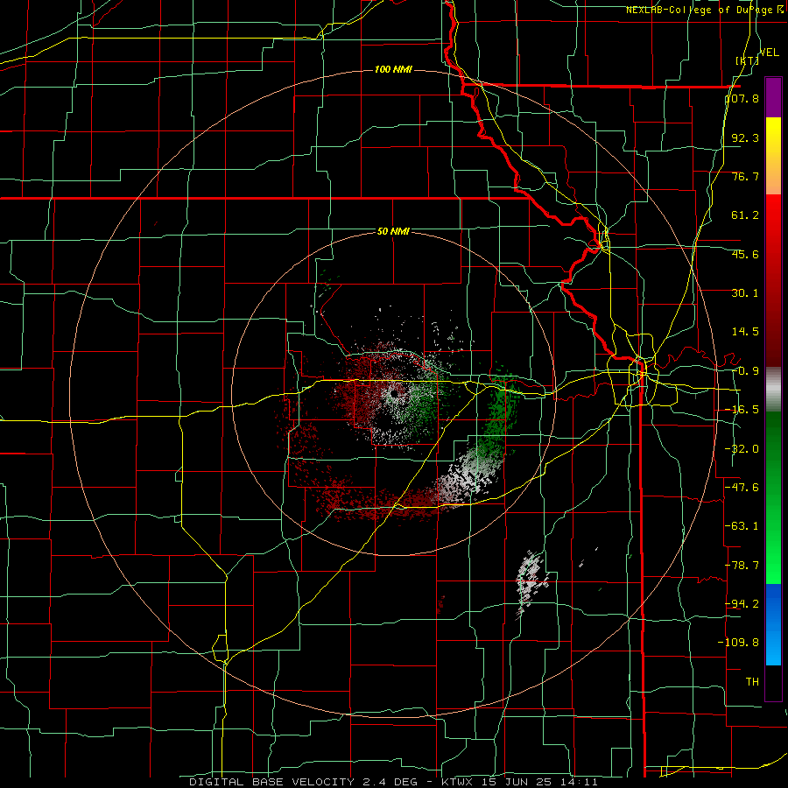The height and width of the screenshot is (788, 788).
Task: Pick the red segment of the velocity scale
Action: tap(773, 280)
